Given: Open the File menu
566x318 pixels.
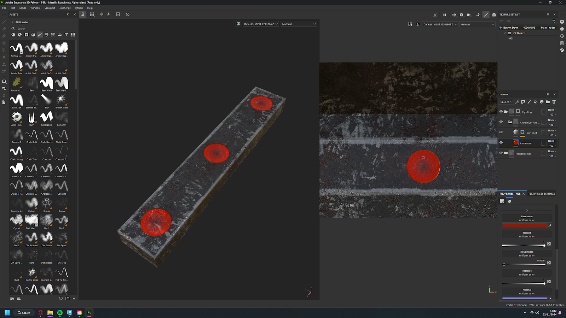Looking at the screenshot, I should click(x=4, y=8).
